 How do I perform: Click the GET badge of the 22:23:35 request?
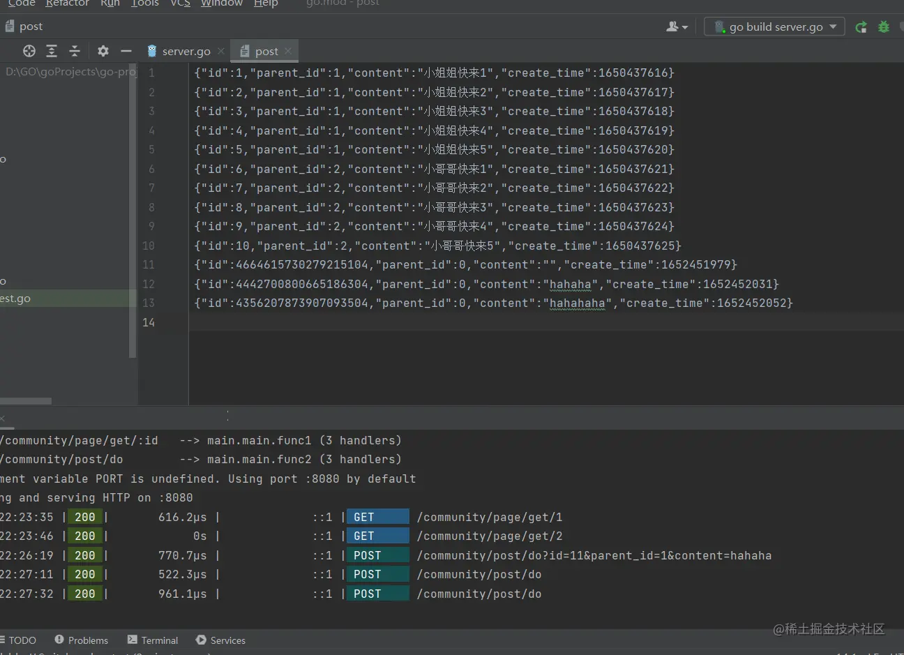[378, 517]
